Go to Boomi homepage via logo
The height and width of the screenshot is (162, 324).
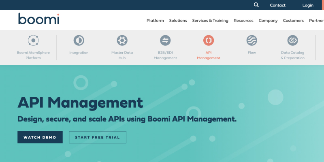(x=39, y=19)
